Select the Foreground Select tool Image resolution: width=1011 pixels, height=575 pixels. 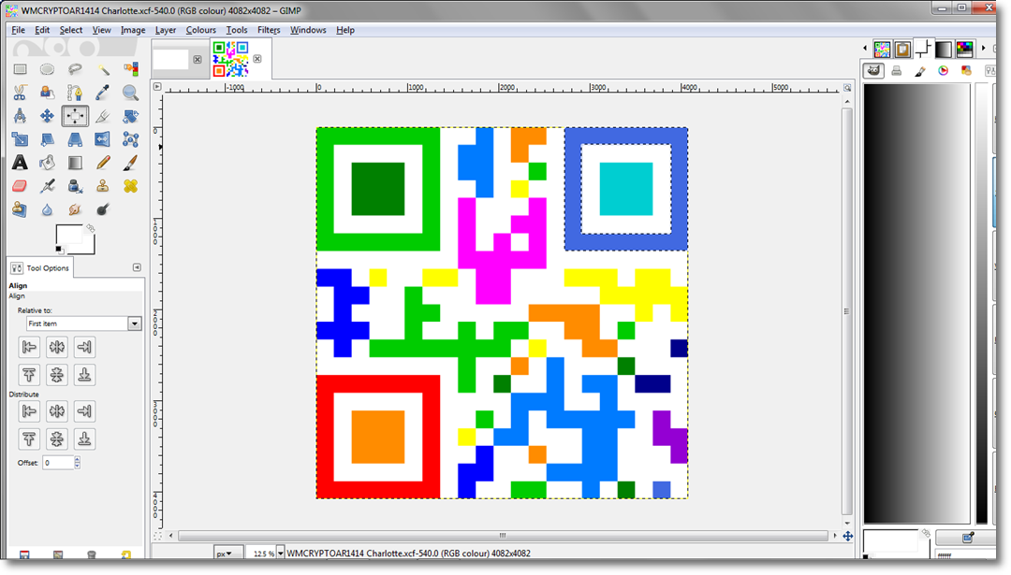coord(47,93)
